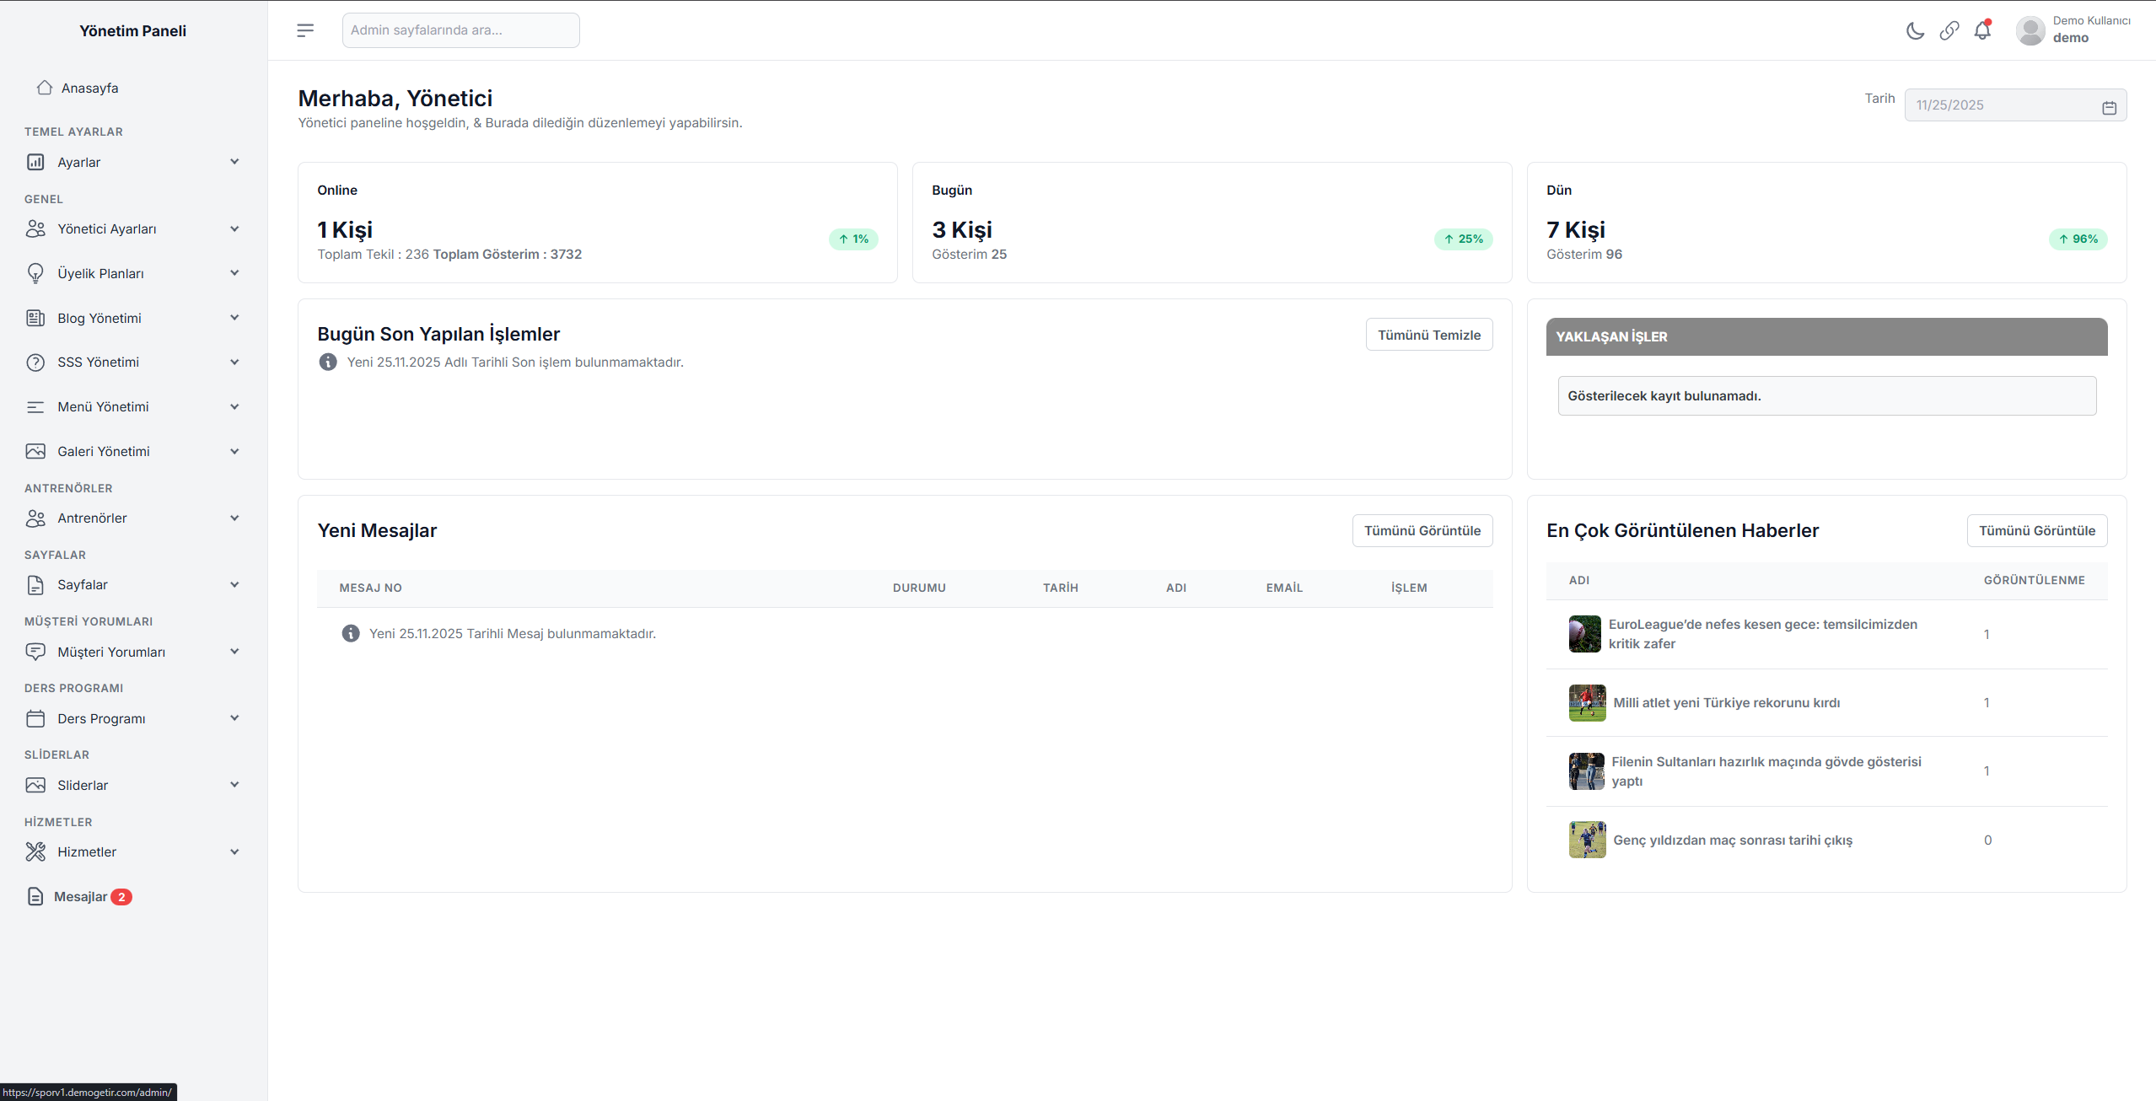Open the EuroLeague news thumbnail
Image resolution: width=2156 pixels, height=1101 pixels.
1584,634
